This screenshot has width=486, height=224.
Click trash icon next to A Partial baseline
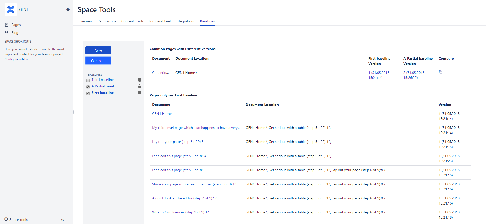pyautogui.click(x=140, y=86)
